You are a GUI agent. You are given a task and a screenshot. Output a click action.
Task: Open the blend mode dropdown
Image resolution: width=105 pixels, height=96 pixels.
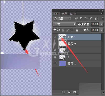(64, 24)
